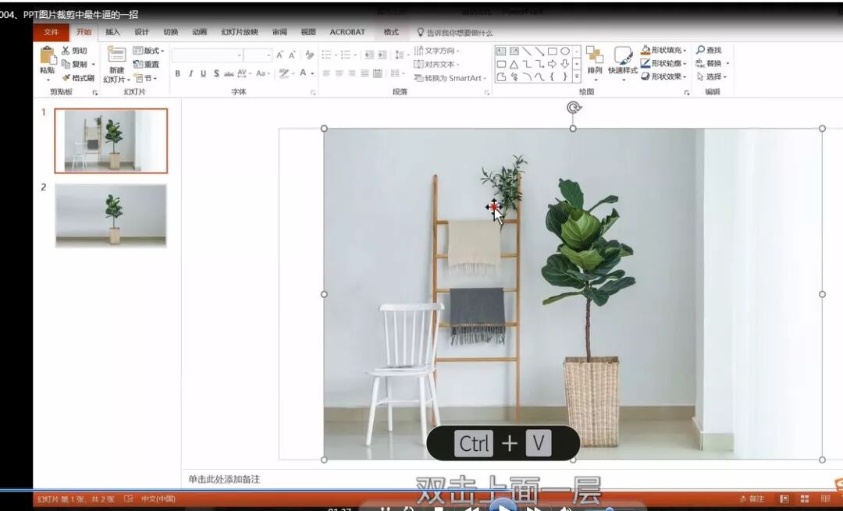Clear all text formatting icon
Screen dimensions: 843x511
pos(309,55)
